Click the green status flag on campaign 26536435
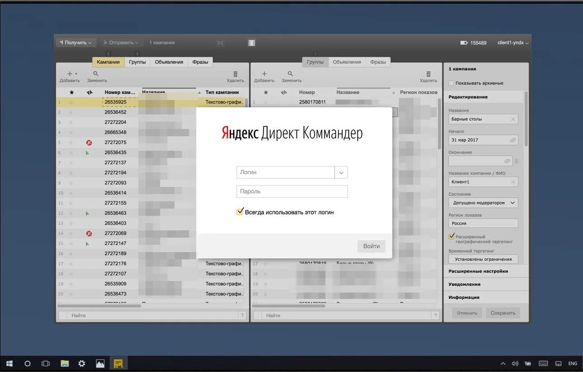This screenshot has width=583, height=372. [87, 153]
